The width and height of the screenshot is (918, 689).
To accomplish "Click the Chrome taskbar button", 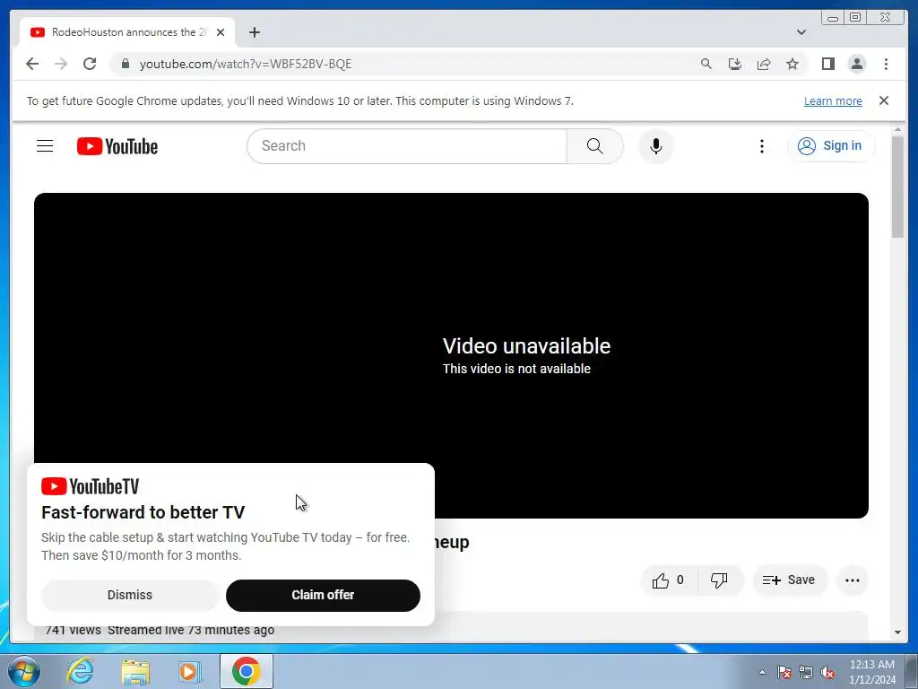I will coord(246,671).
